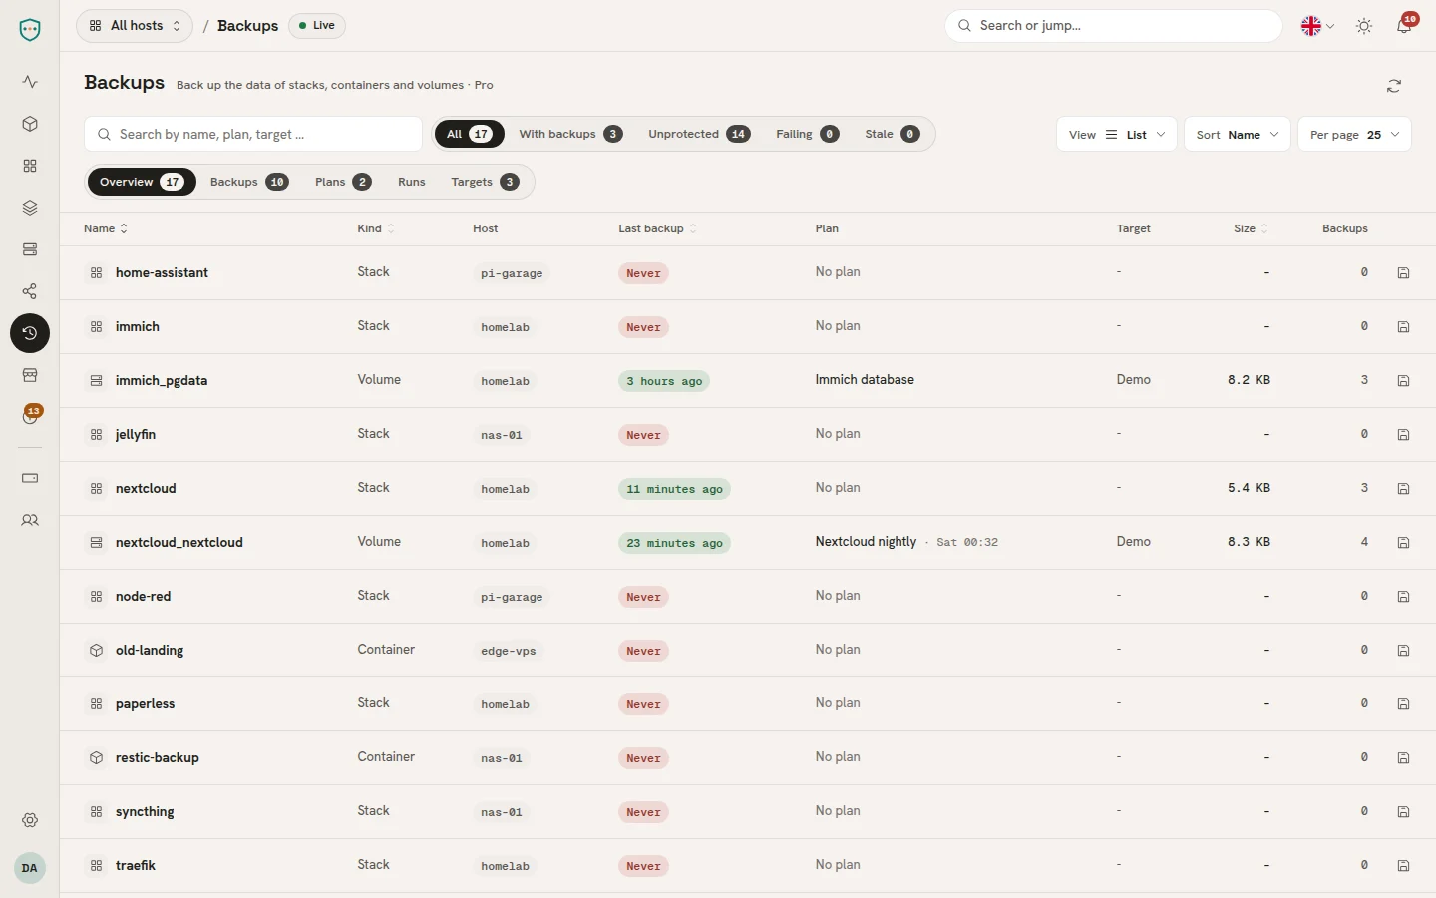
Task: Filter by Unprotected items
Action: [x=699, y=134]
